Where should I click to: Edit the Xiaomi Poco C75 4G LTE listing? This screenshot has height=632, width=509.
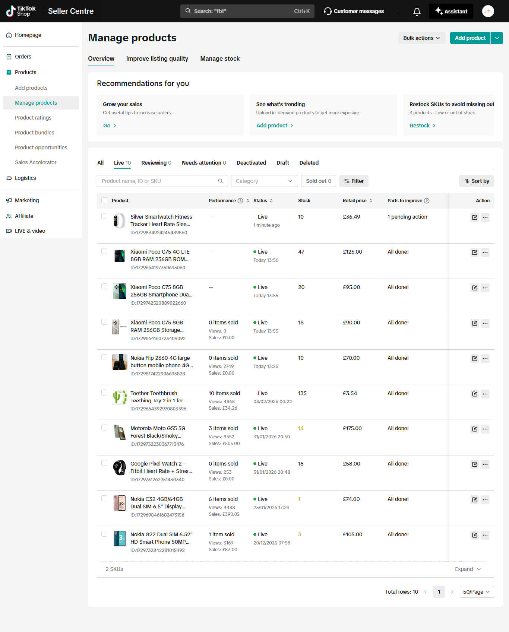(x=474, y=253)
